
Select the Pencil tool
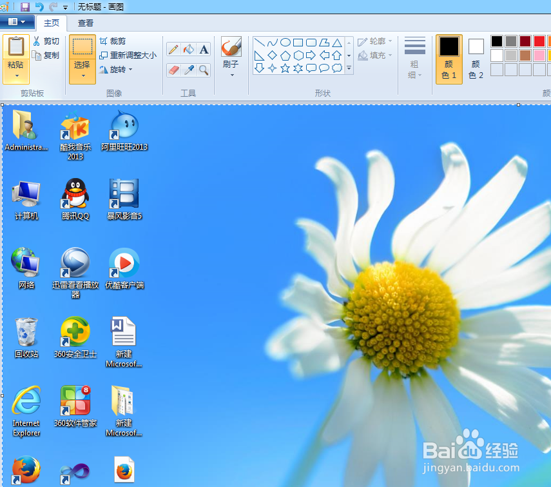pyautogui.click(x=173, y=49)
